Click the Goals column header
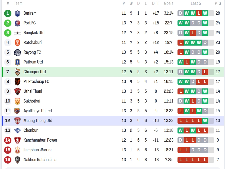Image resolution: width=225 pixels, height=169 pixels. 169,4
